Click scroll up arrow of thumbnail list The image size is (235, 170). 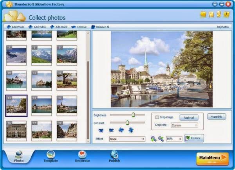coord(88,33)
